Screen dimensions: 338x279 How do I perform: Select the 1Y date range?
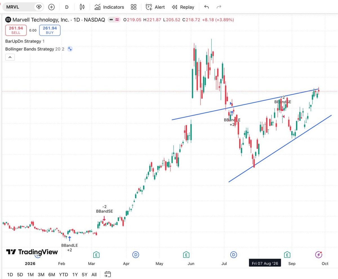[75, 274]
